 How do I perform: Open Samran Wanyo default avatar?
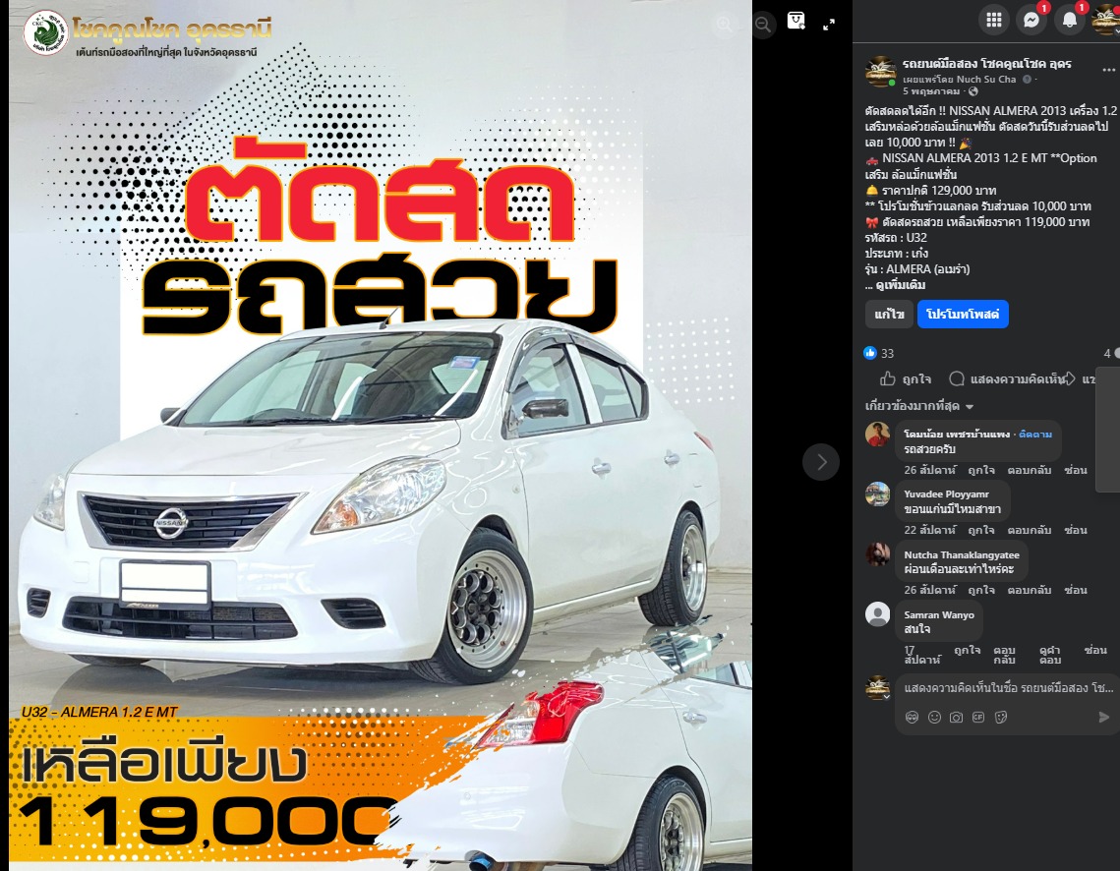[x=878, y=614]
